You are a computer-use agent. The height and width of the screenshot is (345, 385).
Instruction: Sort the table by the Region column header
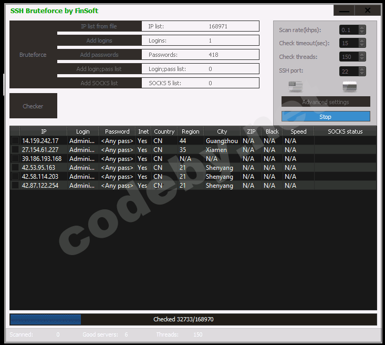tap(191, 131)
